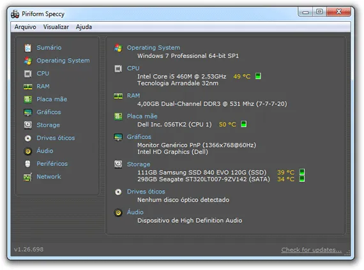Click temperature indicator for Samsung SSD 39 °C

pyautogui.click(x=302, y=172)
